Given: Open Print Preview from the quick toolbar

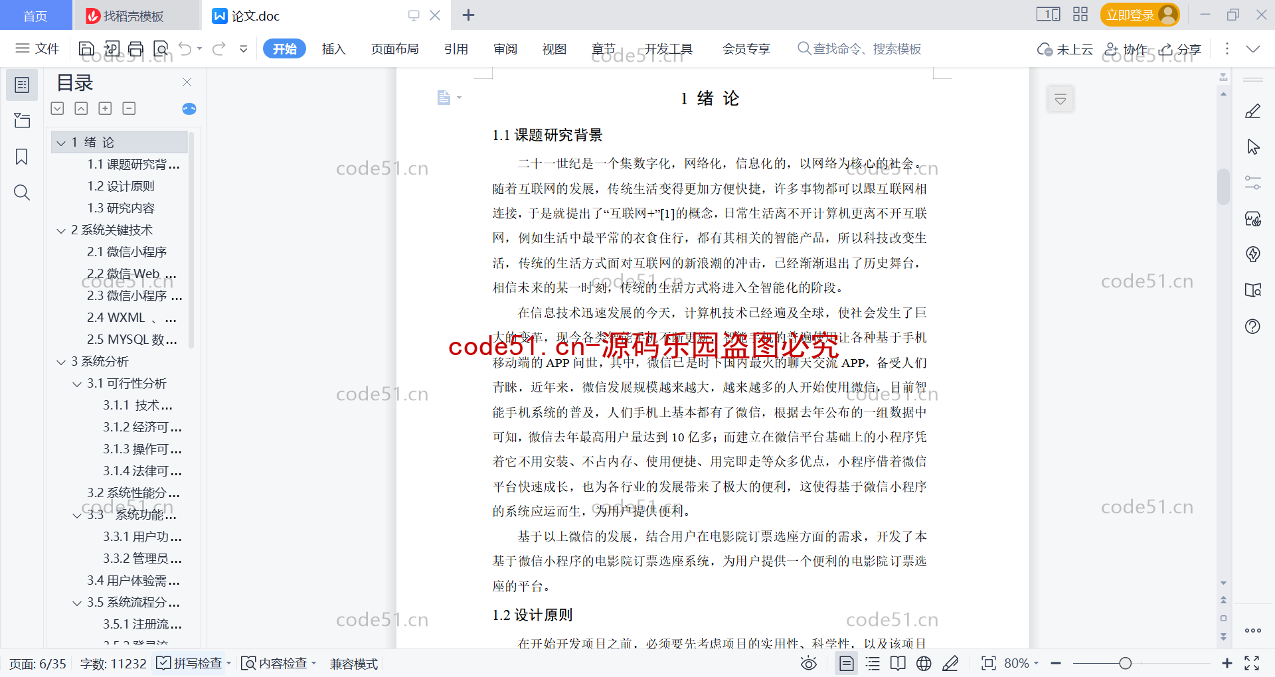Looking at the screenshot, I should click(x=161, y=48).
